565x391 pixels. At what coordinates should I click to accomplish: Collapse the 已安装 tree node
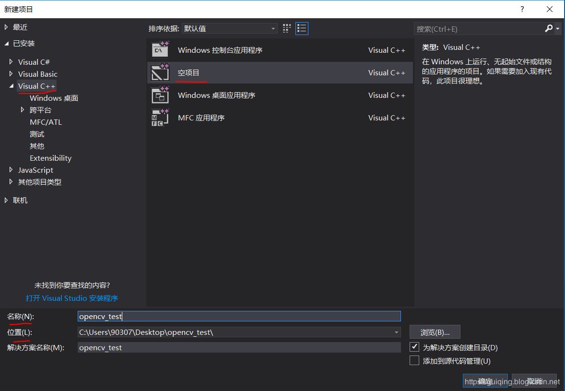tap(7, 44)
